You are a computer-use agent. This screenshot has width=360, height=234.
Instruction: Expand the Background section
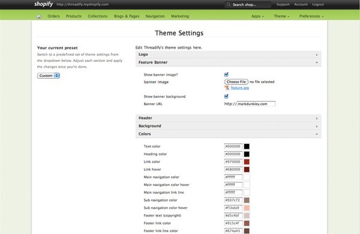click(229, 126)
